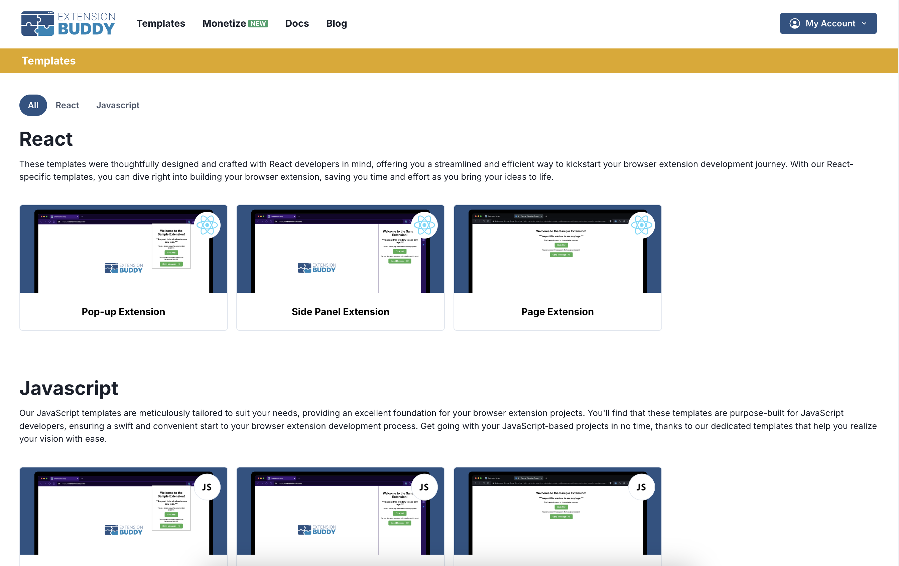The image size is (899, 566).
Task: Click the Templates banner title
Action: [x=48, y=61]
